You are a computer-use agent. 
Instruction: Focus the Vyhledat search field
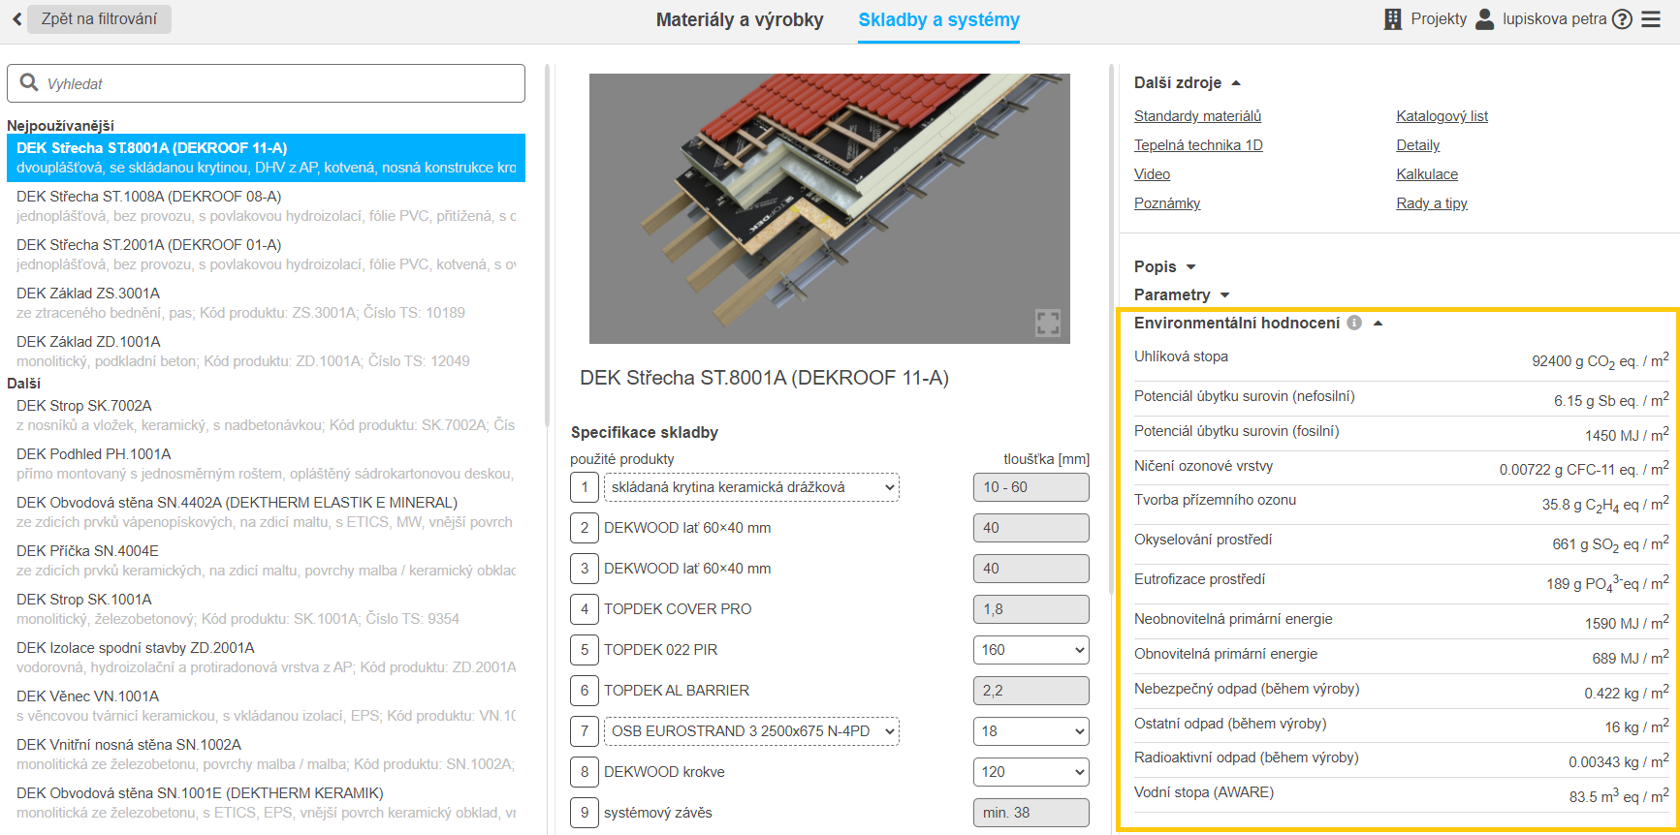(266, 83)
